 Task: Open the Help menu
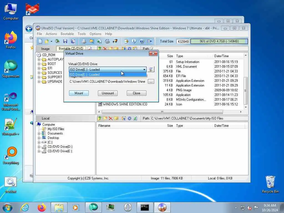[x=108, y=34]
